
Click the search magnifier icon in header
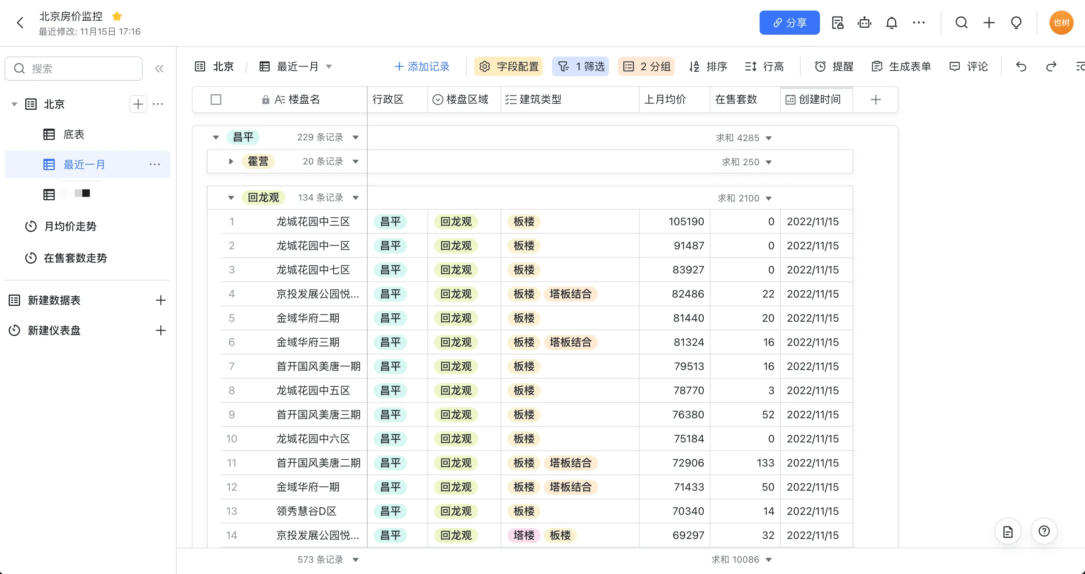pyautogui.click(x=961, y=23)
